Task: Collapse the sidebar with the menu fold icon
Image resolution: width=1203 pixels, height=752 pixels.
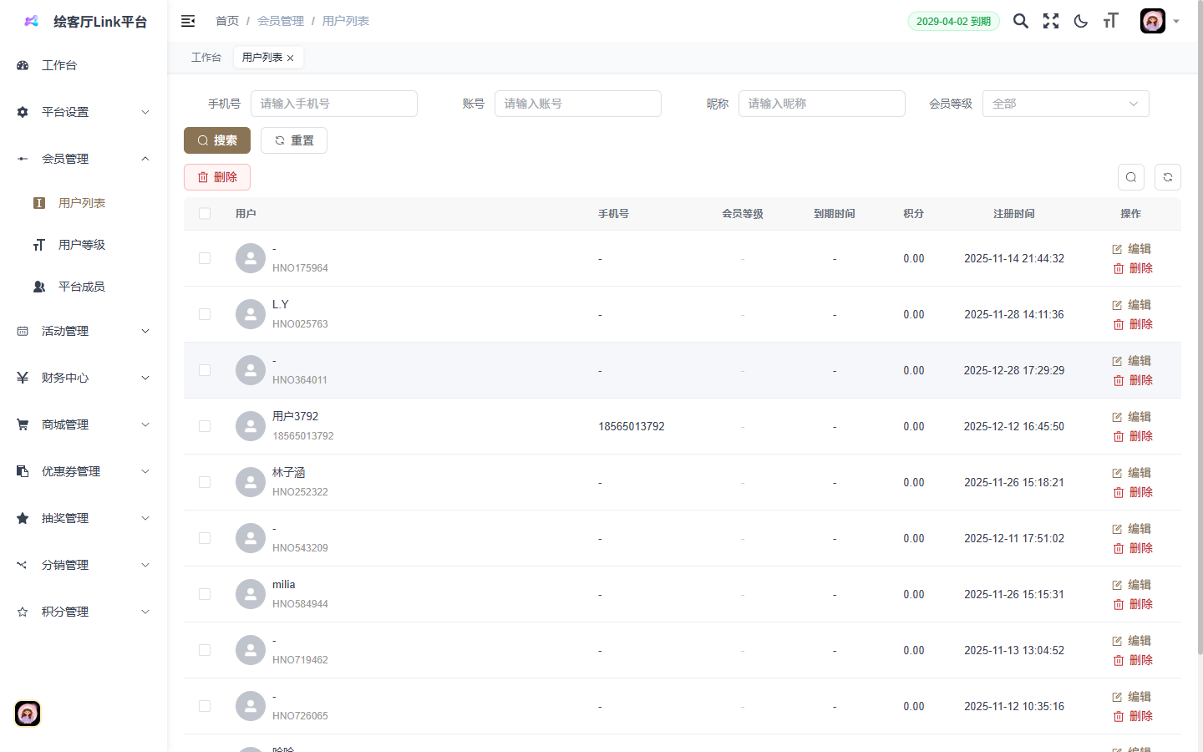Action: [x=188, y=21]
